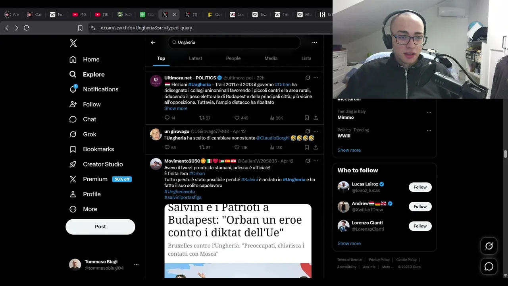508x286 pixels.
Task: Click the Ungheria search field
Action: coord(234,42)
